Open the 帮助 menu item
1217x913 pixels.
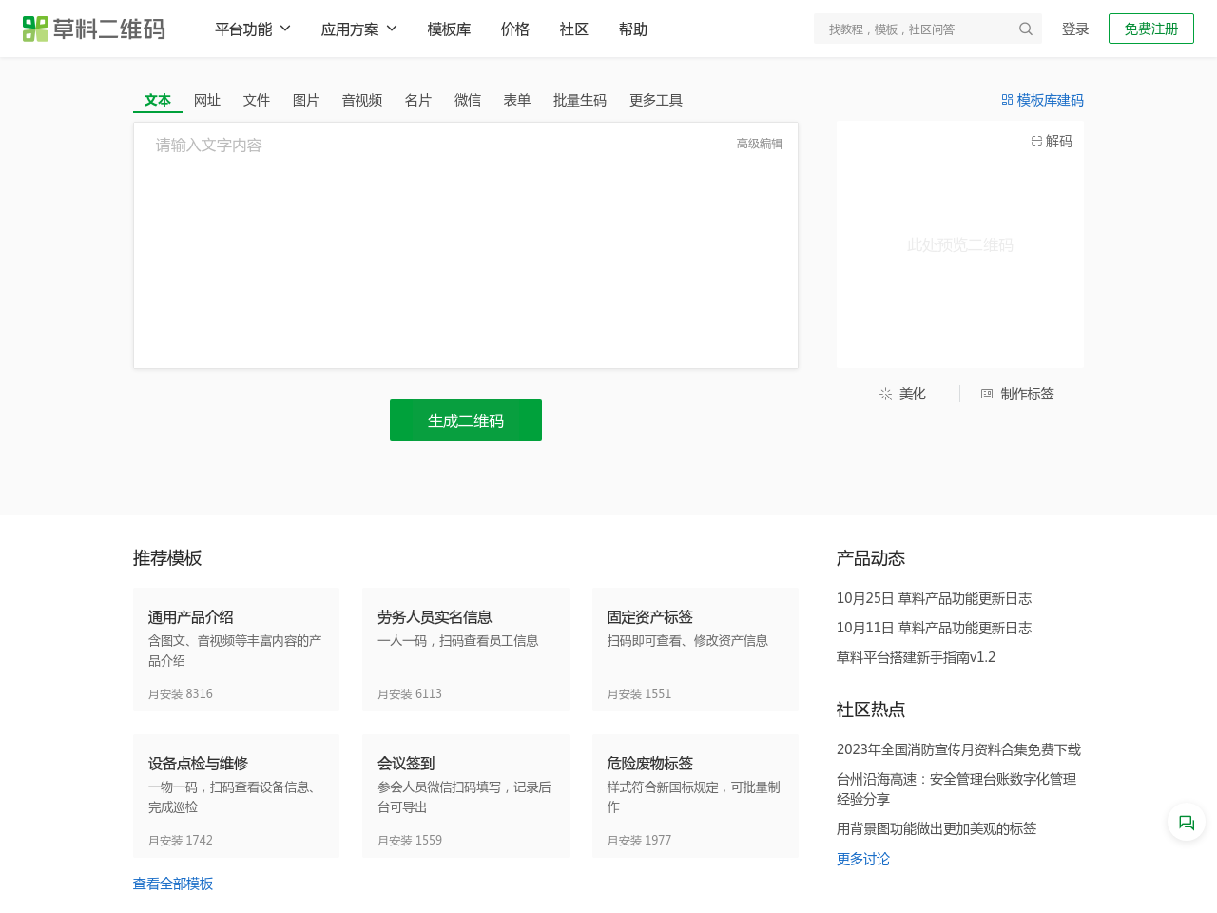click(x=632, y=29)
